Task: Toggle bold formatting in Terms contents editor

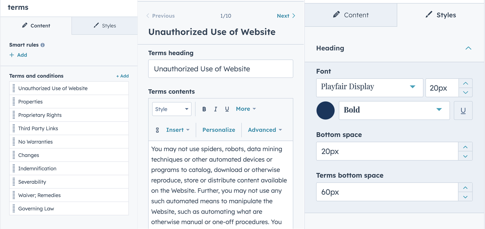Action: click(204, 109)
